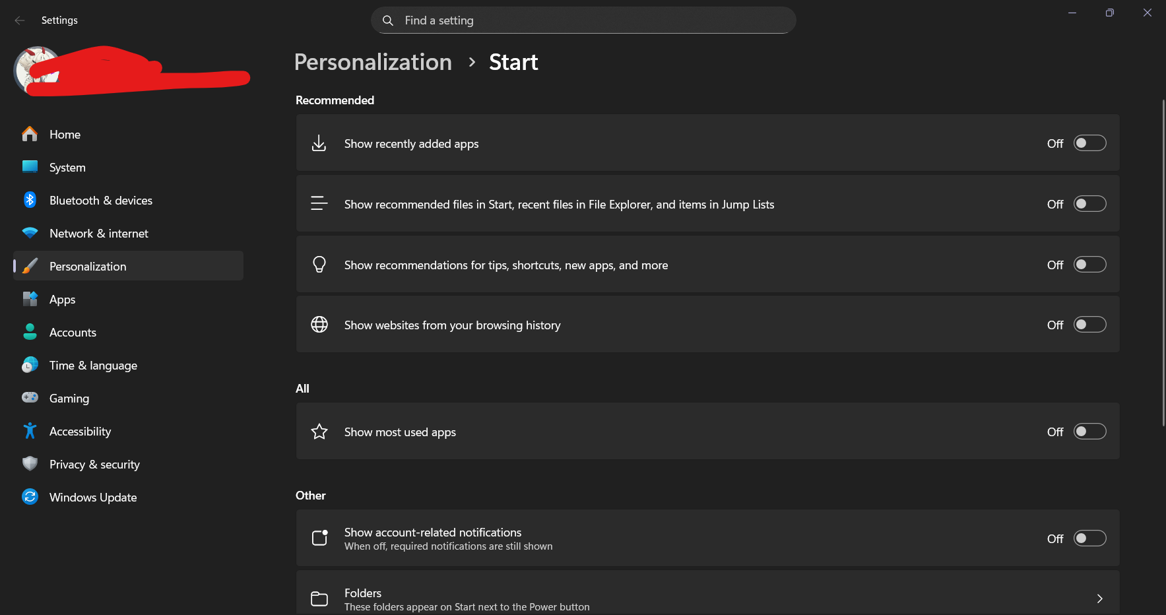
Task: Open the System settings section
Action: click(x=67, y=168)
